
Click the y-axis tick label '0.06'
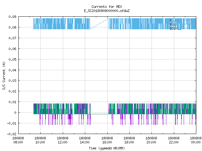(13, 49)
